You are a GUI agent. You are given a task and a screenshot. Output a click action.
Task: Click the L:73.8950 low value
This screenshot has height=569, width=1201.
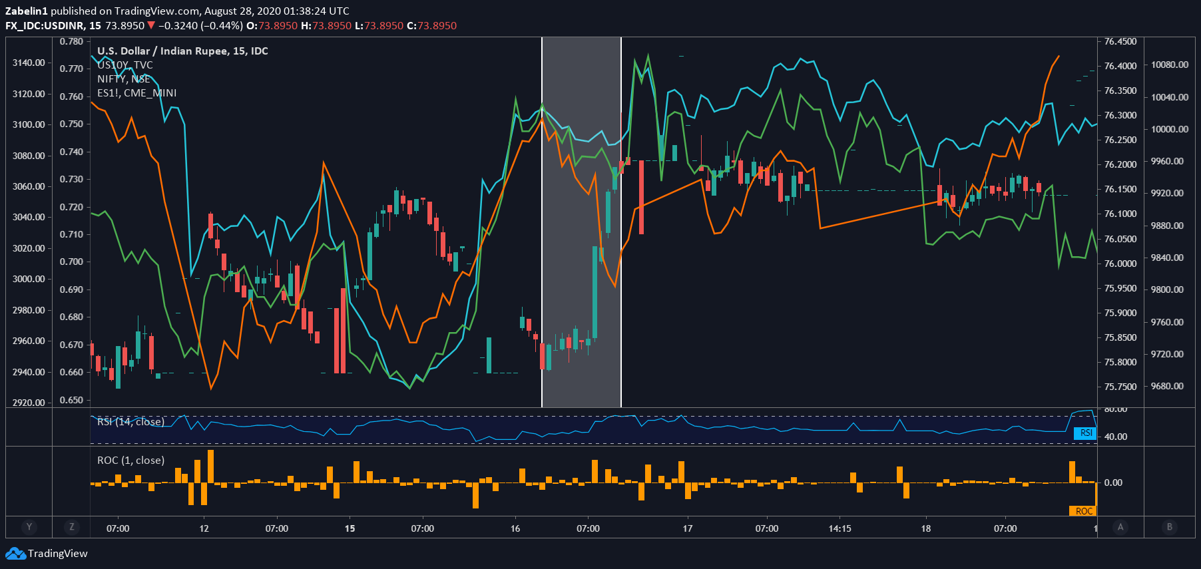pyautogui.click(x=379, y=26)
